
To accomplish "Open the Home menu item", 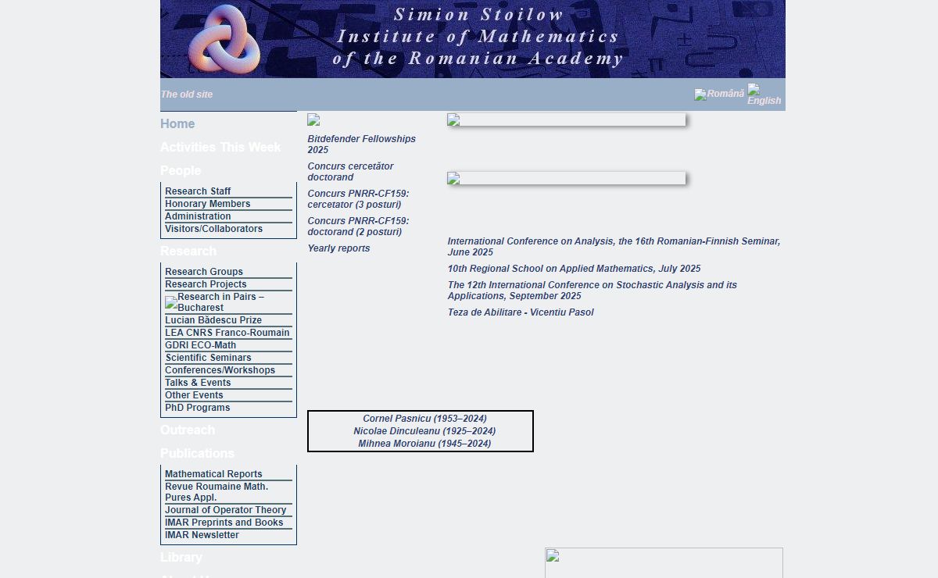I will pyautogui.click(x=177, y=124).
